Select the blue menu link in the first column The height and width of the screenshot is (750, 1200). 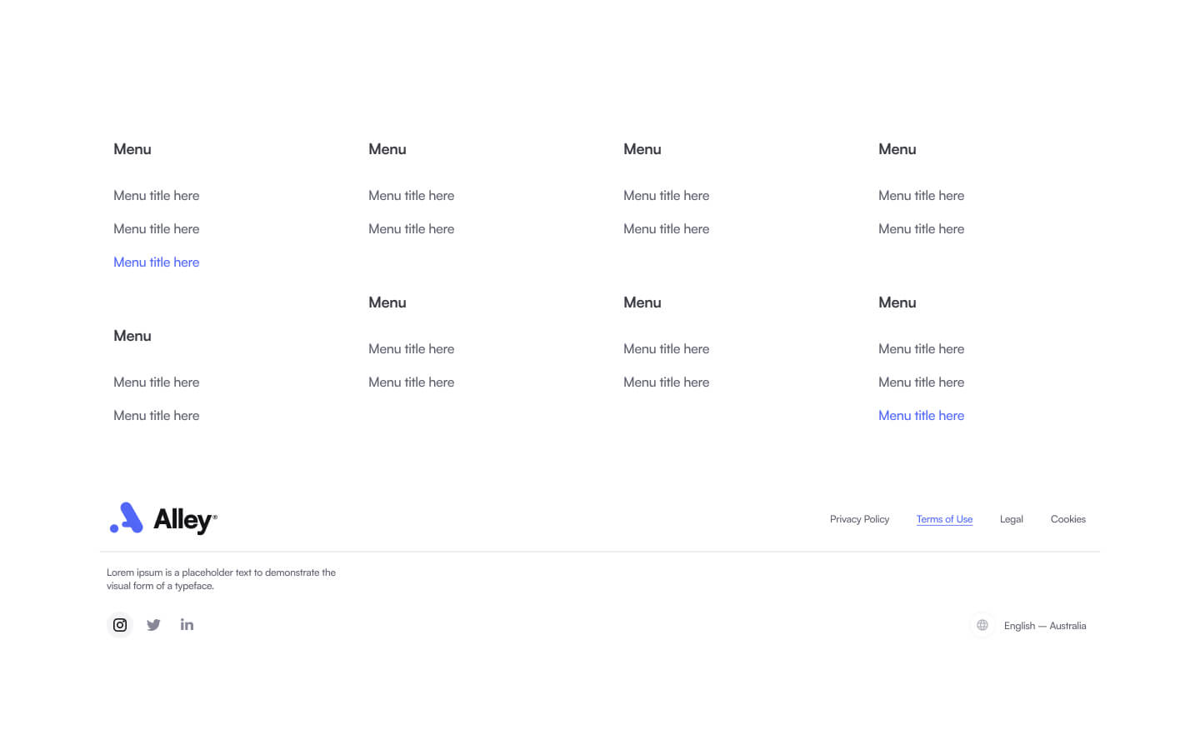157,262
